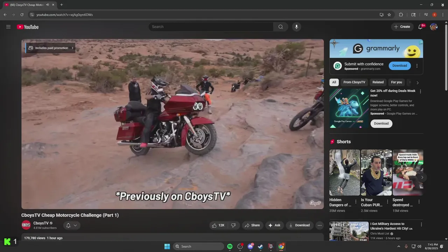Open options for Hidden Dangers short
Image resolution: width=448 pixels, height=252 pixels.
point(356,202)
